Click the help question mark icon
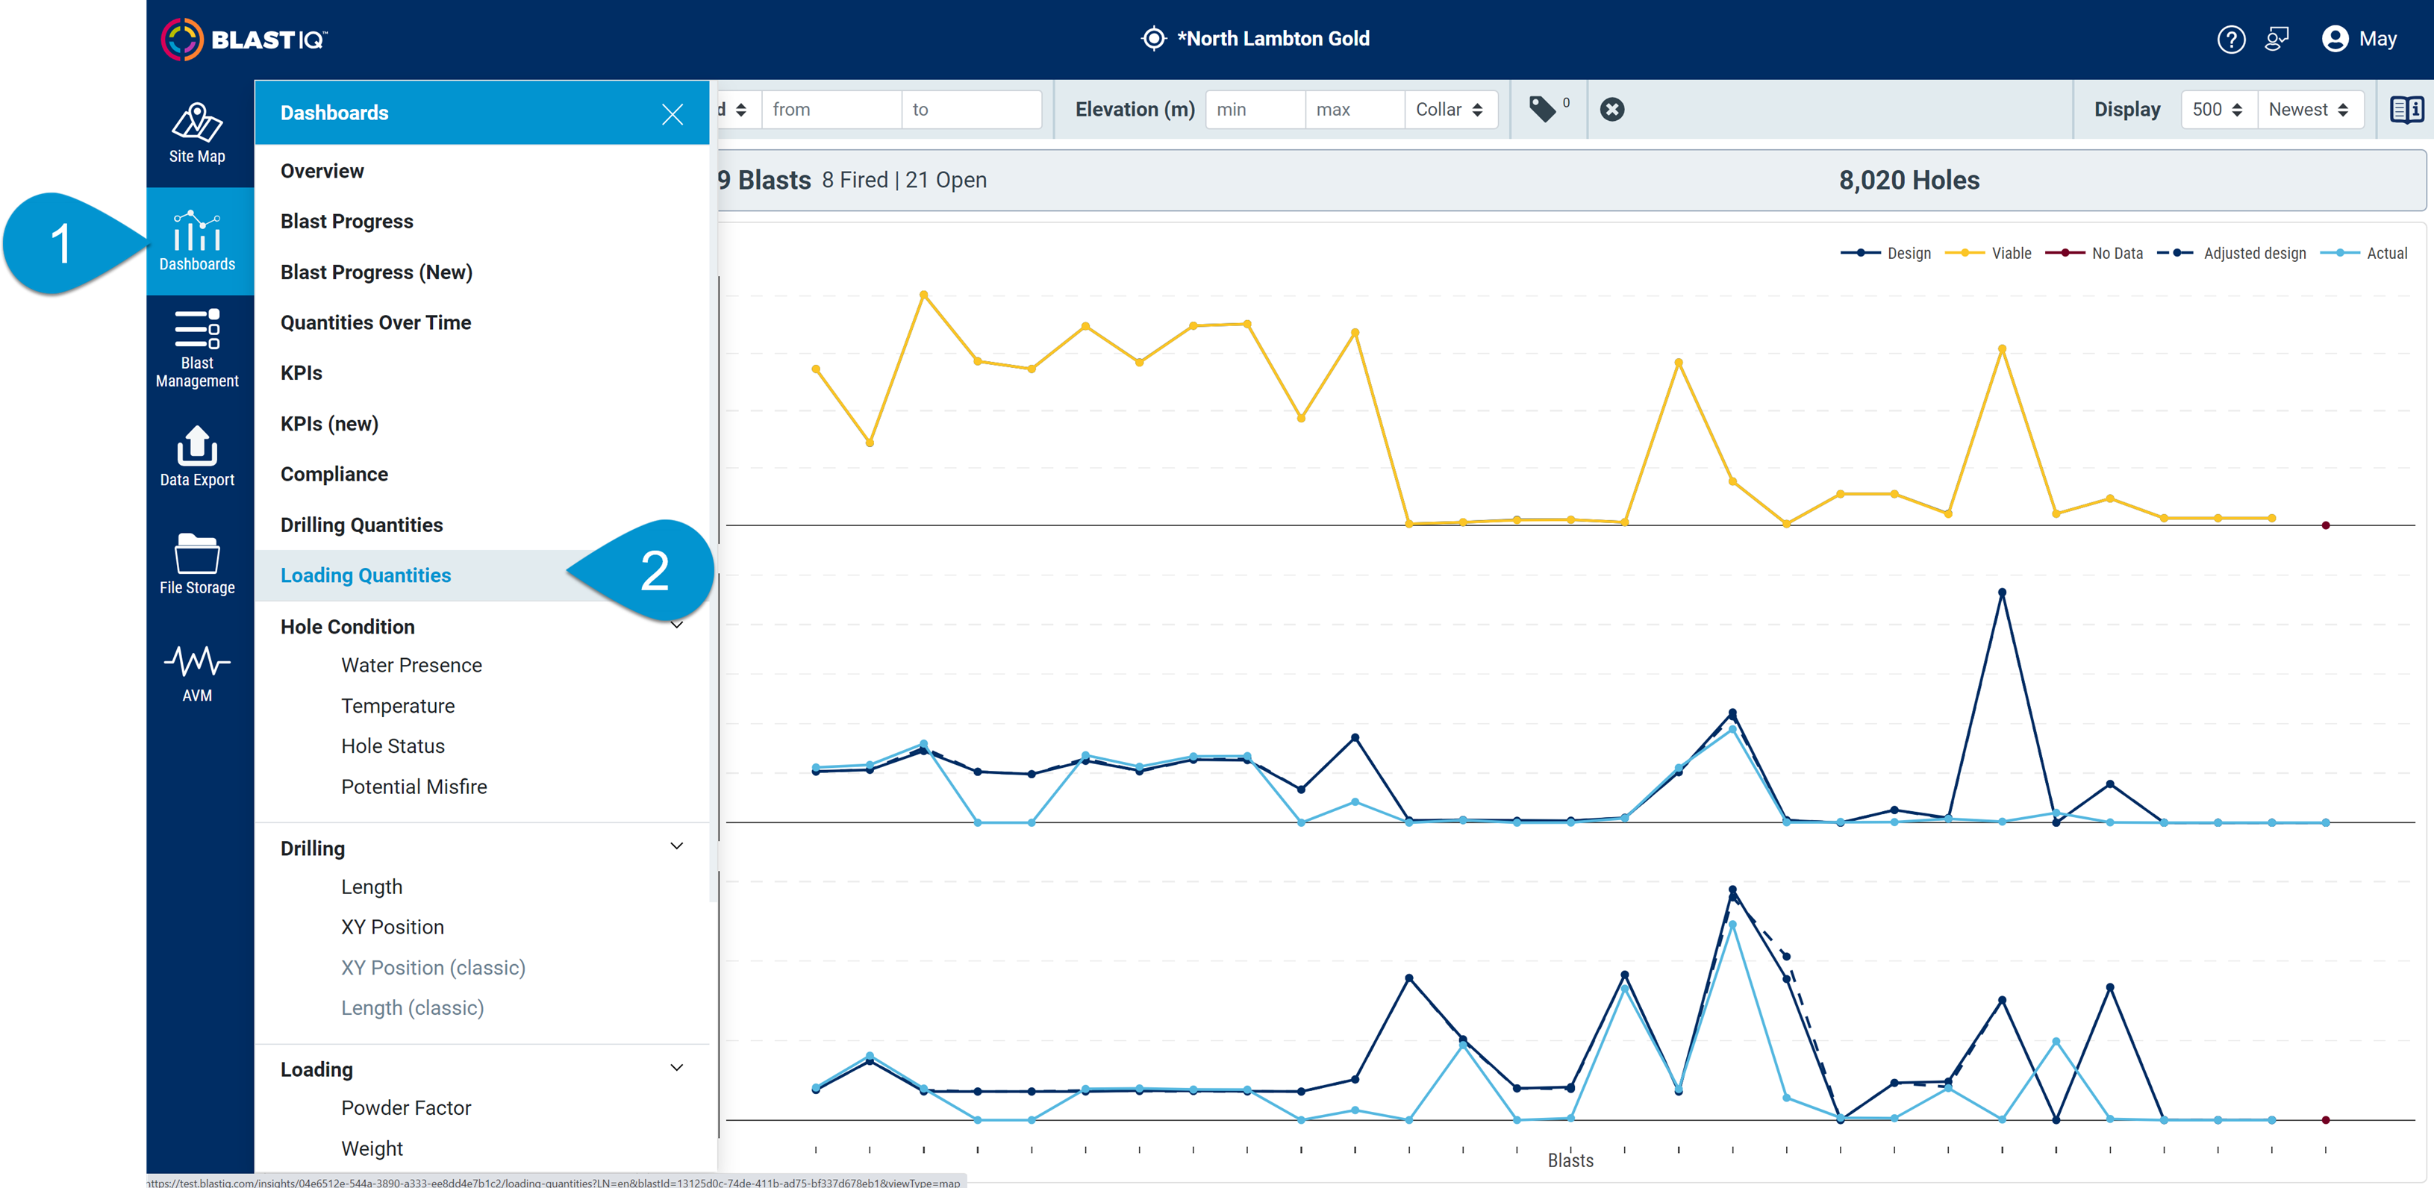The height and width of the screenshot is (1188, 2434). [x=2232, y=39]
